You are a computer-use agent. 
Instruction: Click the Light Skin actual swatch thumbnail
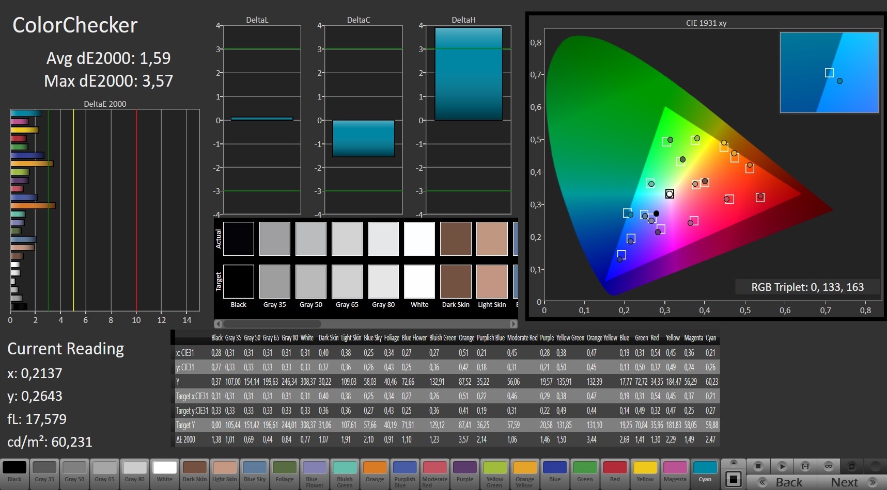(492, 239)
